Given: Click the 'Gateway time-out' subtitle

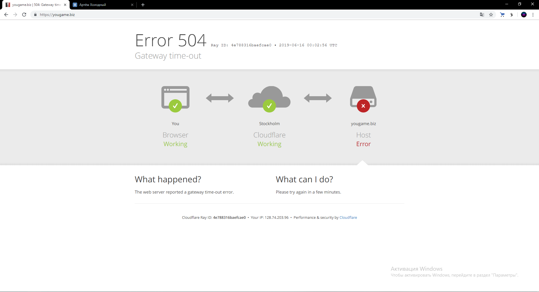Looking at the screenshot, I should [168, 56].
